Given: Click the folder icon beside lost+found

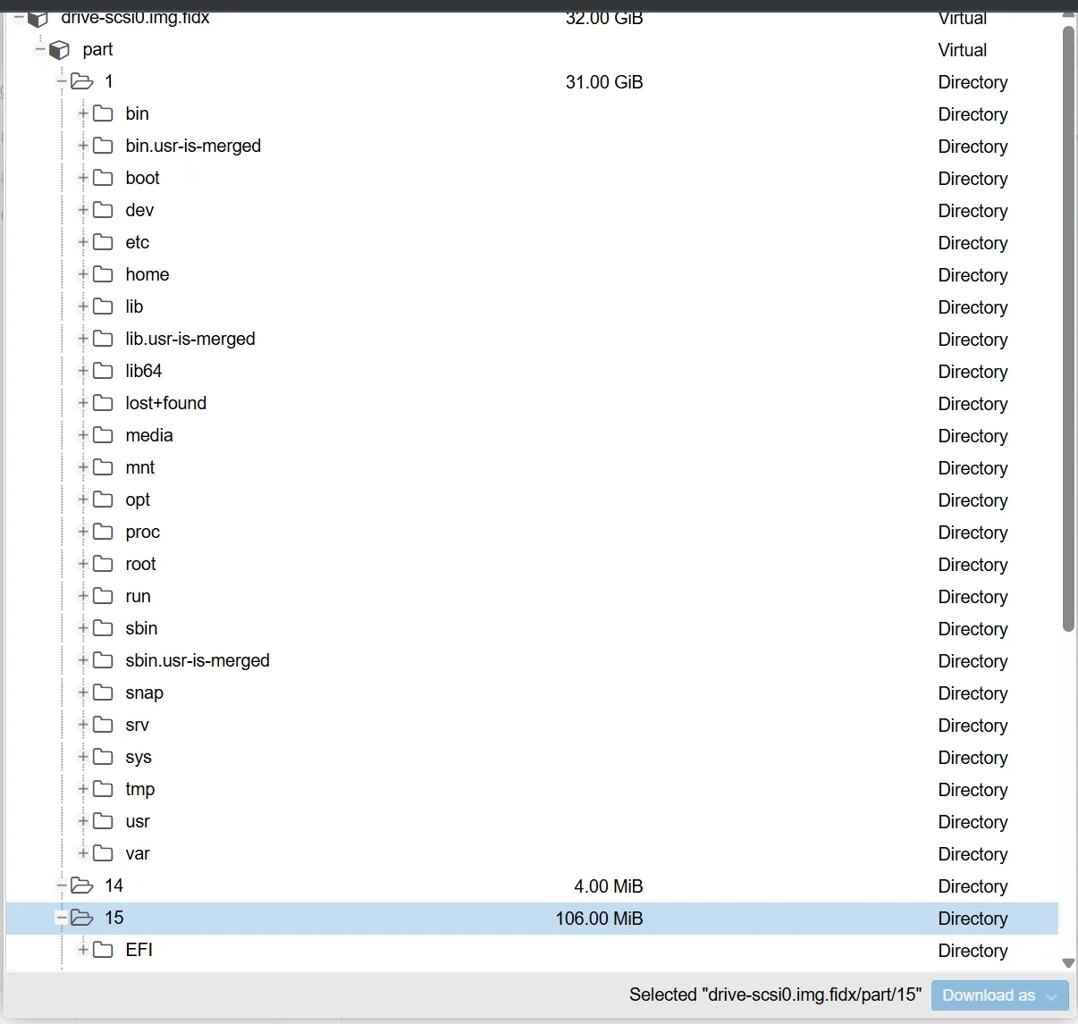Looking at the screenshot, I should [103, 403].
